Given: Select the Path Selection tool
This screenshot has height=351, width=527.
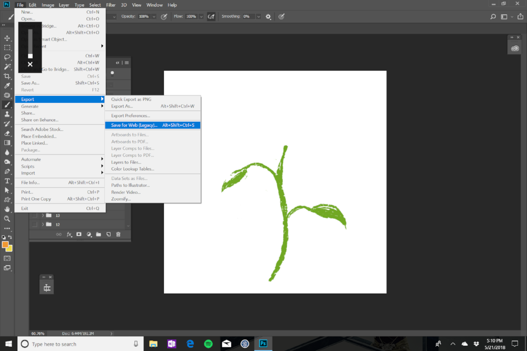Looking at the screenshot, I should (7, 190).
